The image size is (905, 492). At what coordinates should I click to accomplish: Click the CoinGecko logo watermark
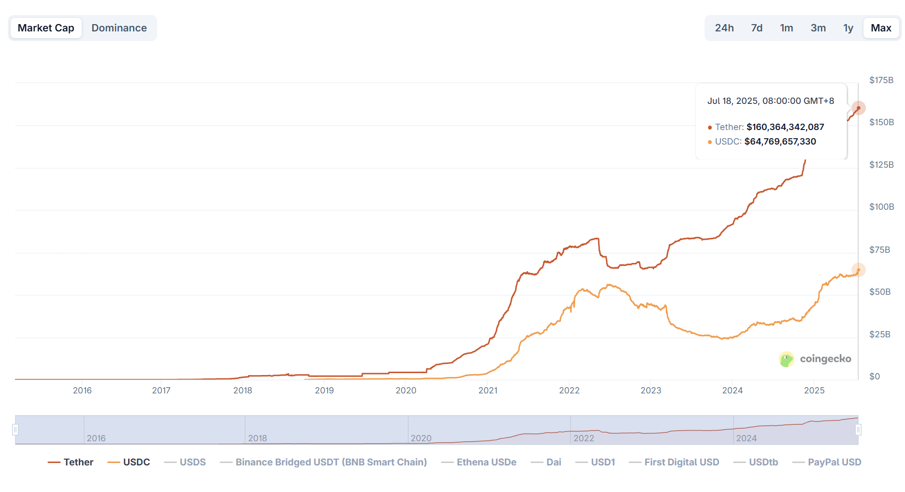(815, 359)
